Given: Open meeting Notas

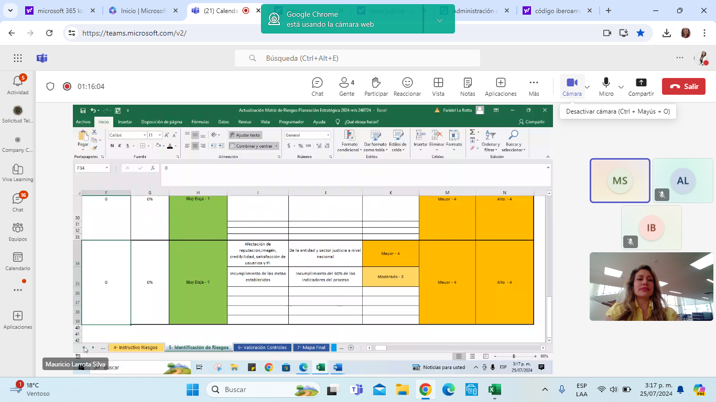Looking at the screenshot, I should point(468,86).
